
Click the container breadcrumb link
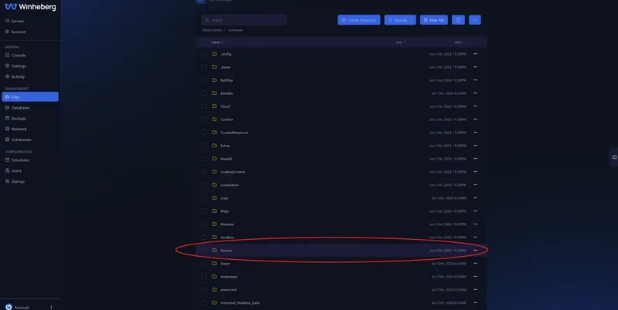(x=236, y=30)
